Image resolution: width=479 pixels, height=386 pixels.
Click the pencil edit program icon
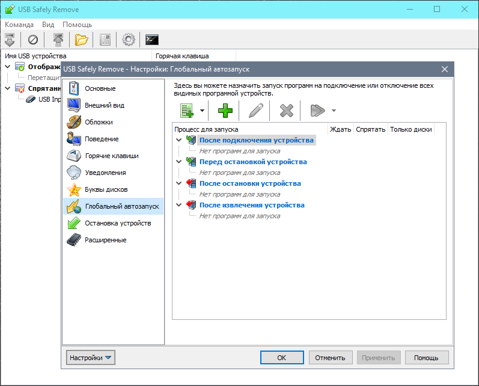click(x=255, y=110)
